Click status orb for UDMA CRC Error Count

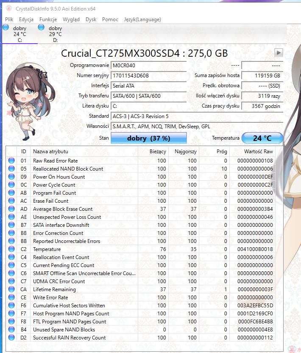[11, 281]
